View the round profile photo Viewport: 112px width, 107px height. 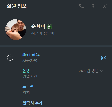point(16,29)
